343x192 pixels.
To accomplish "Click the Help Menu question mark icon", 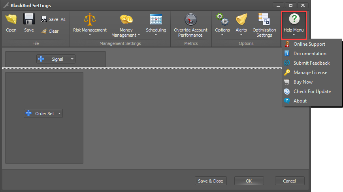I will 294,19.
